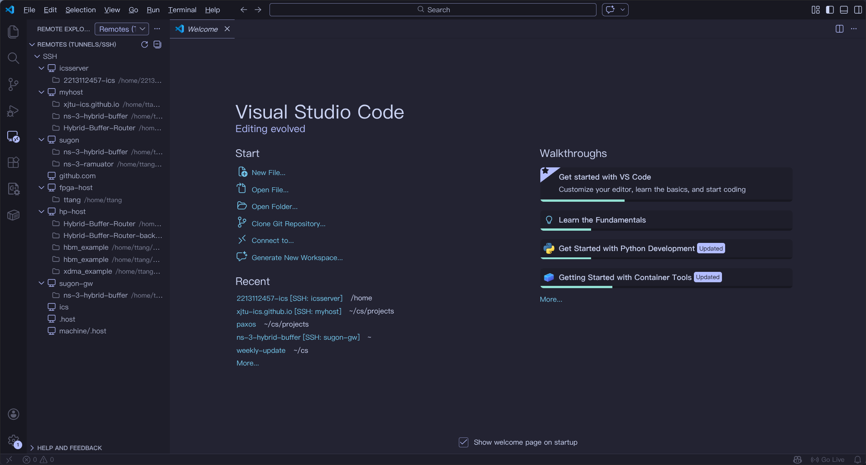
Task: Click the Clone Git Repository link
Action: click(288, 224)
